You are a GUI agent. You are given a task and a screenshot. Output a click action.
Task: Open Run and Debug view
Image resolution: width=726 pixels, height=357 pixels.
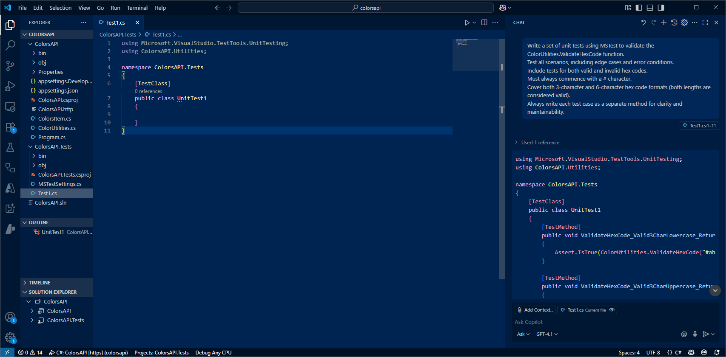(x=10, y=86)
